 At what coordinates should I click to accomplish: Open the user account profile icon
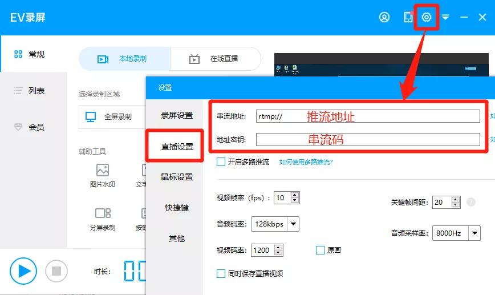(384, 17)
